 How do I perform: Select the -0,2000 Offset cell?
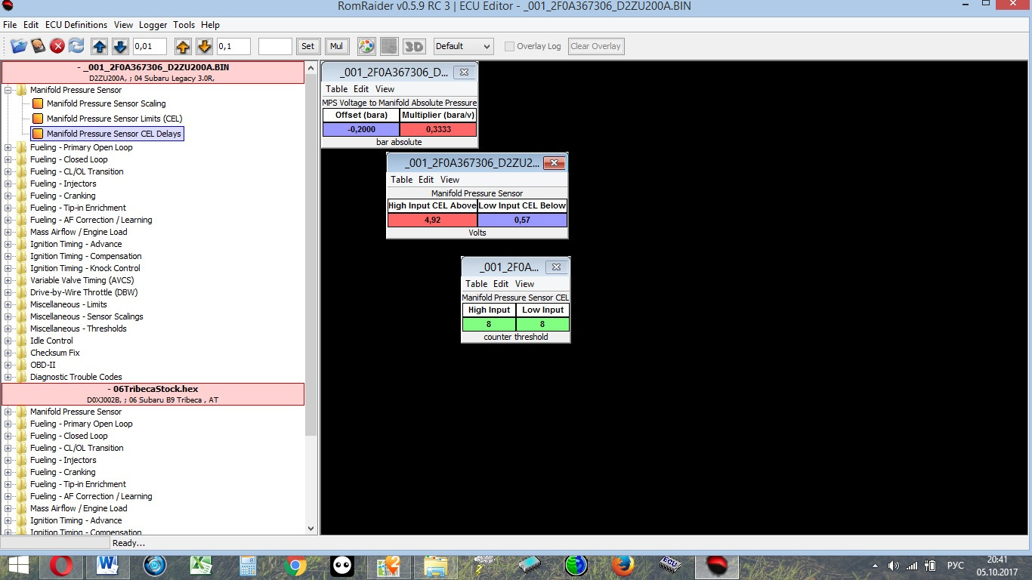coord(361,129)
